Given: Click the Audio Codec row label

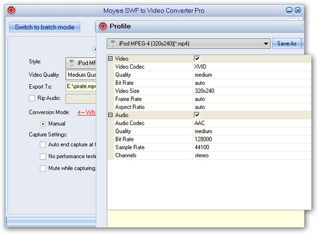Looking at the screenshot, I should click(130, 123).
